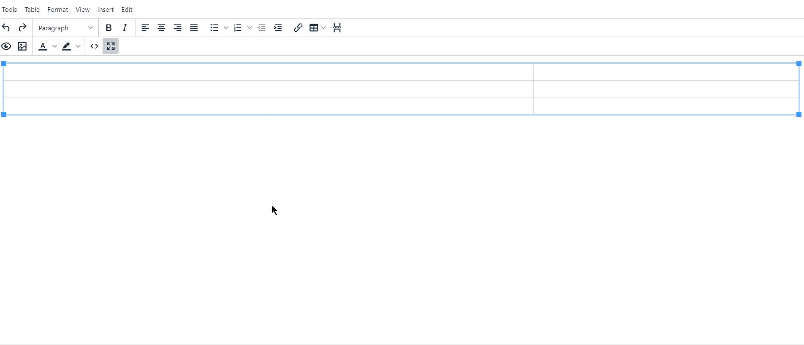Open the Table menu
The width and height of the screenshot is (804, 345).
pyautogui.click(x=32, y=9)
